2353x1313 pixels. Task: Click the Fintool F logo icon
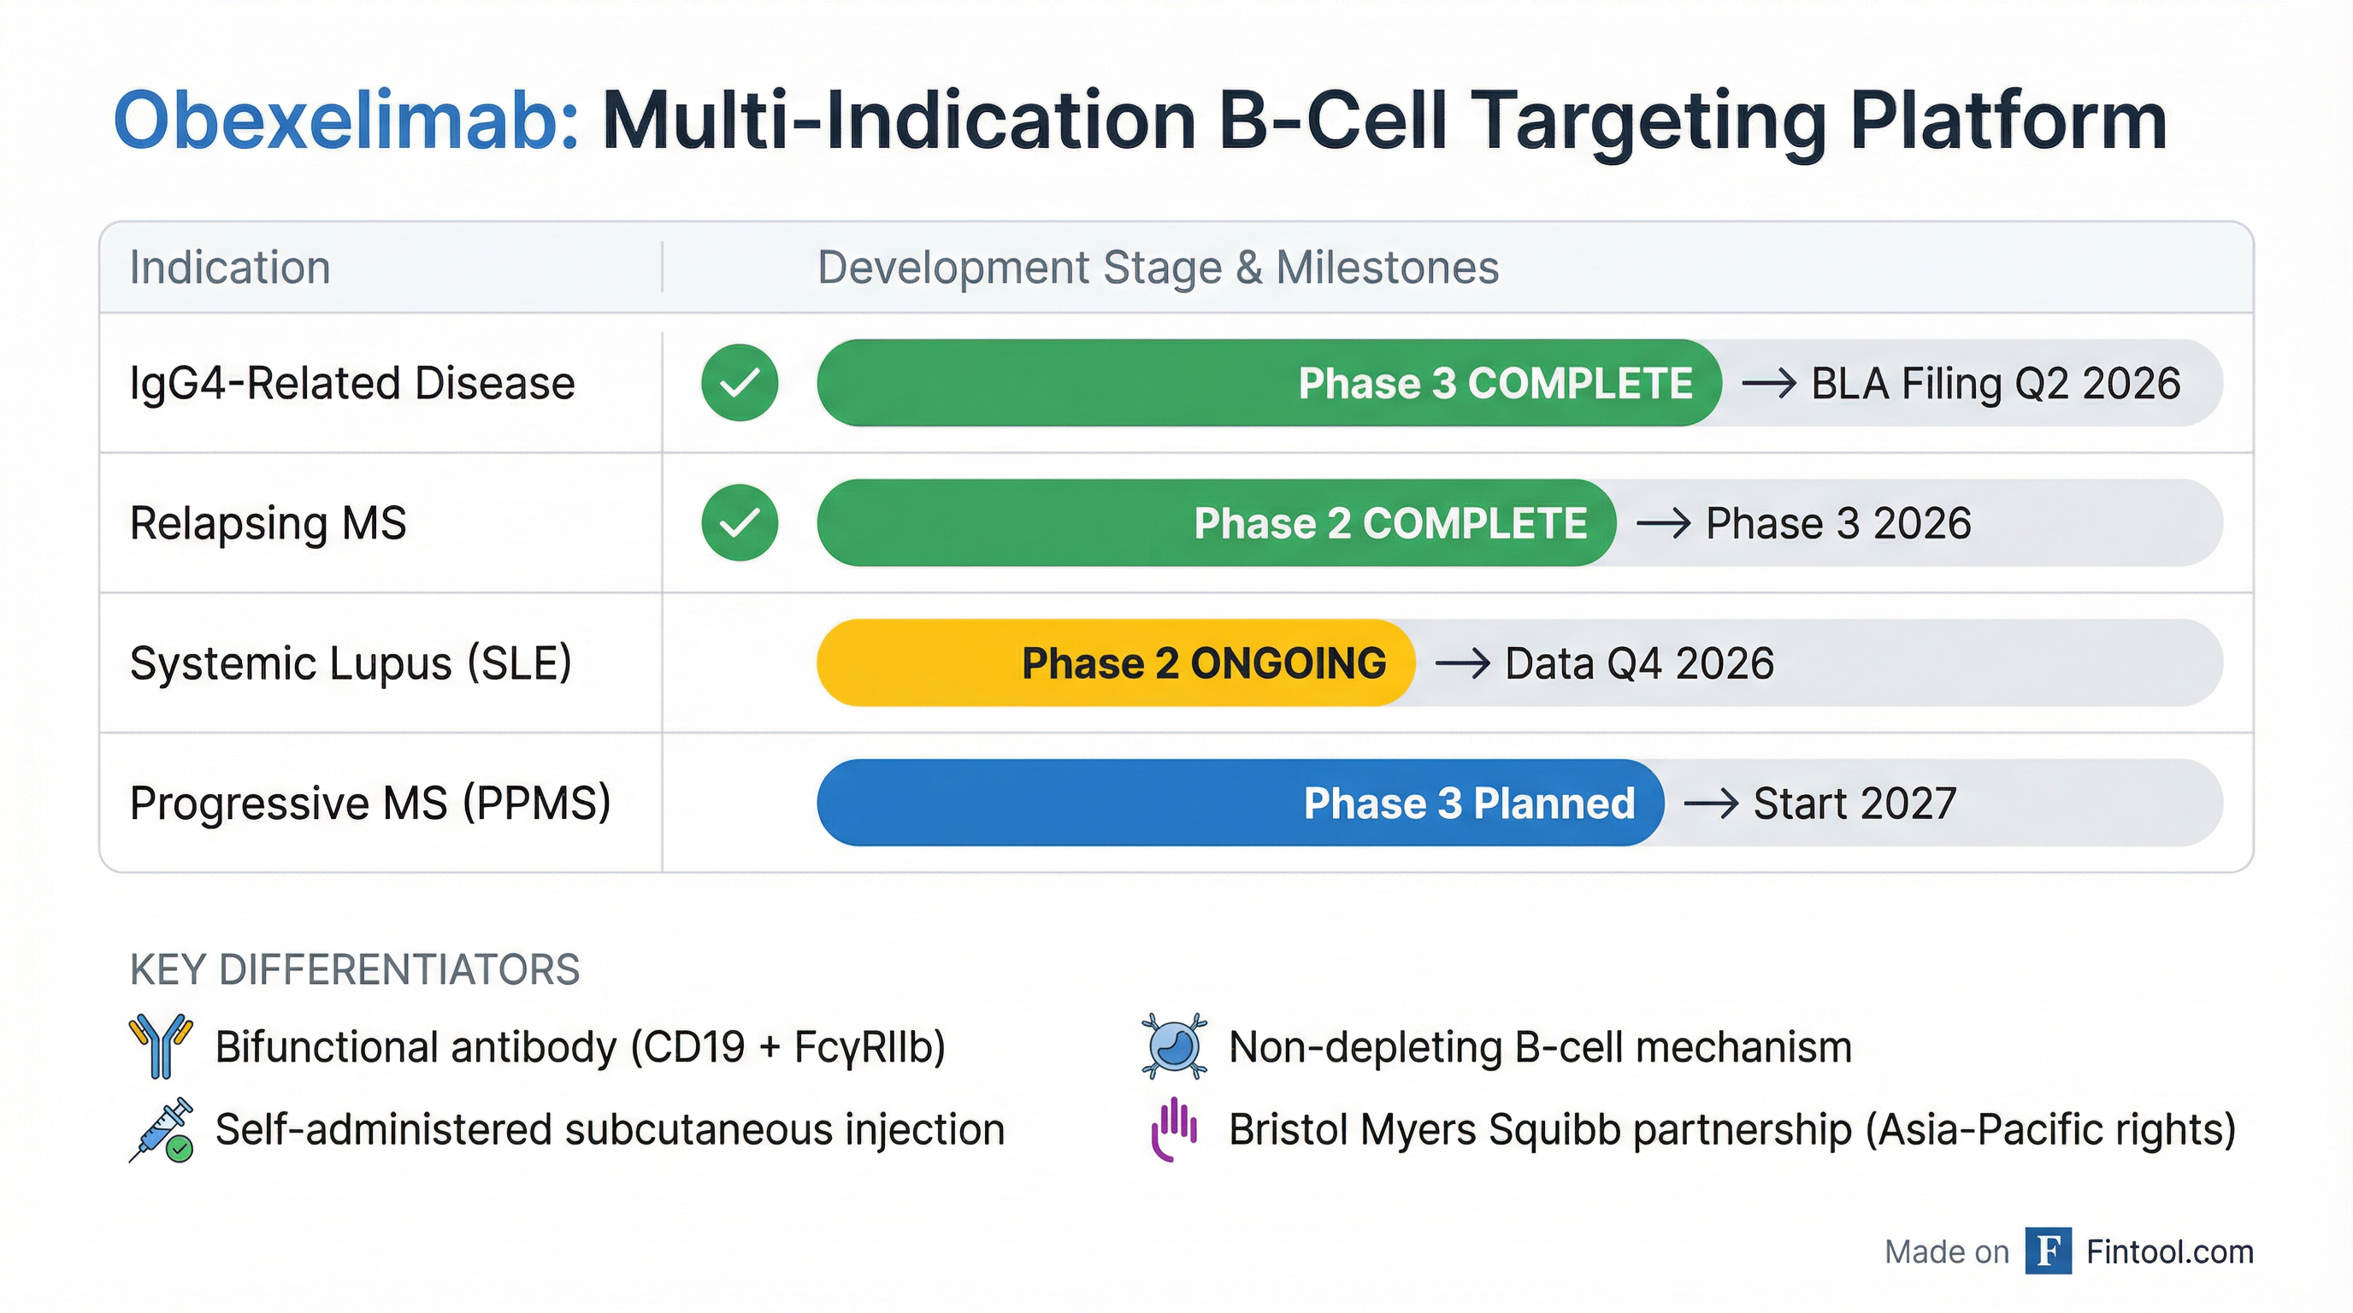pos(2048,1251)
